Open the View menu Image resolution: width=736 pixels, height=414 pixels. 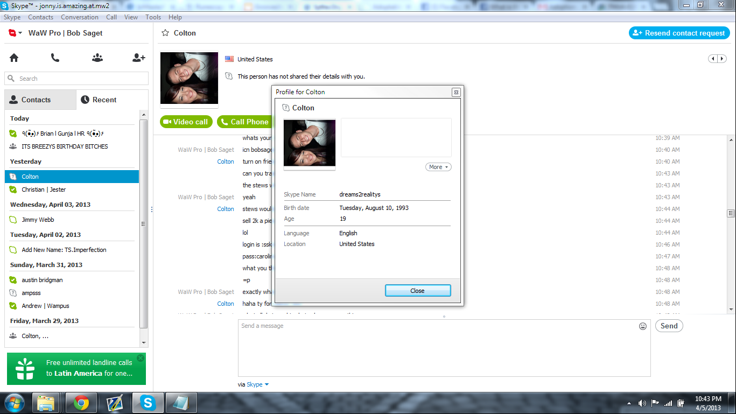pyautogui.click(x=131, y=17)
